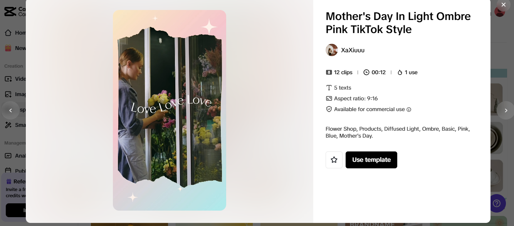The height and width of the screenshot is (226, 514).
Task: Click the Home sidebar icon
Action: (8, 33)
